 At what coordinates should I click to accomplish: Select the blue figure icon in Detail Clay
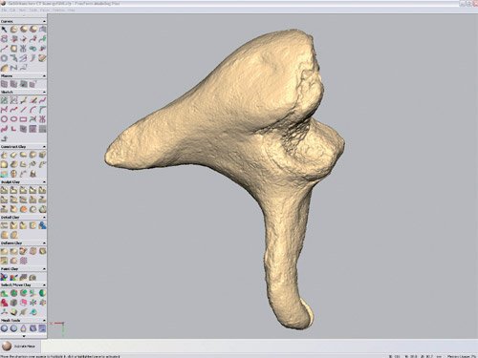click(x=42, y=225)
